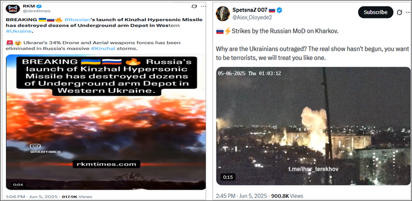412x201 pixels.
Task: Click 0:15 video duration badge
Action: [228, 177]
